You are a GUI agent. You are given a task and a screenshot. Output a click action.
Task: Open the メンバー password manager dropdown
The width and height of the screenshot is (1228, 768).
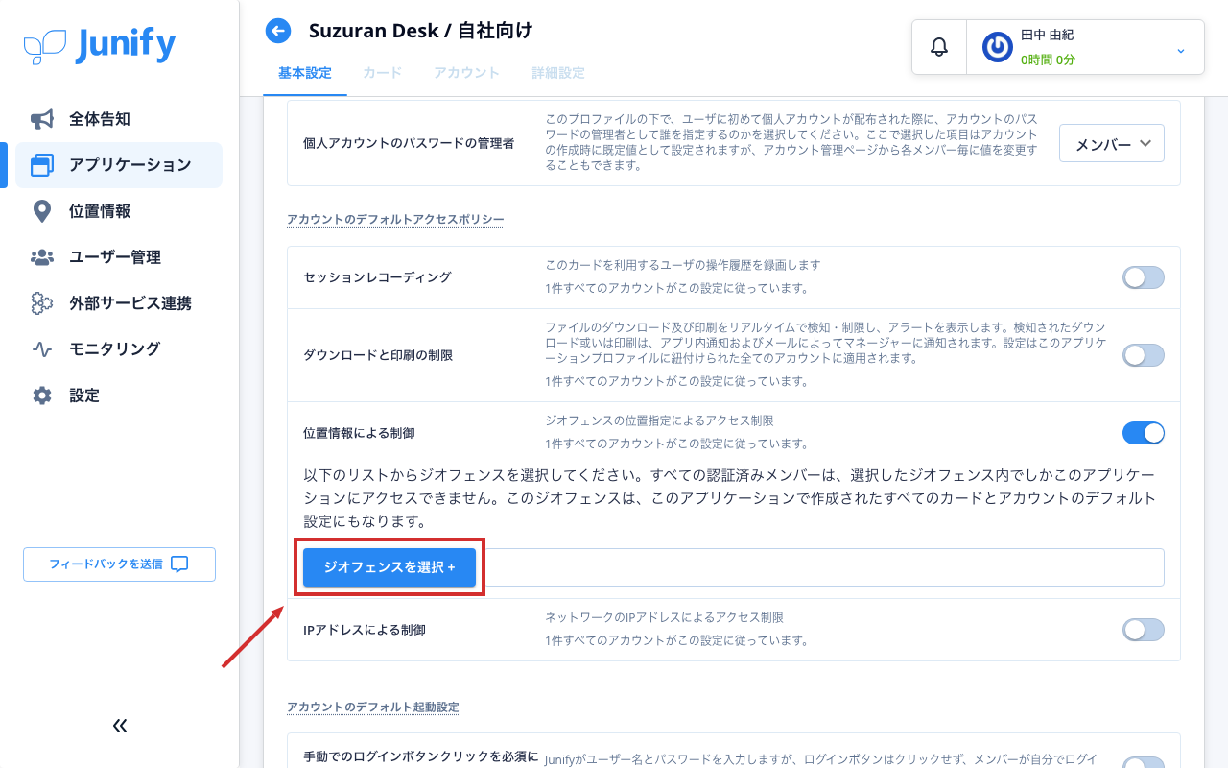1112,143
